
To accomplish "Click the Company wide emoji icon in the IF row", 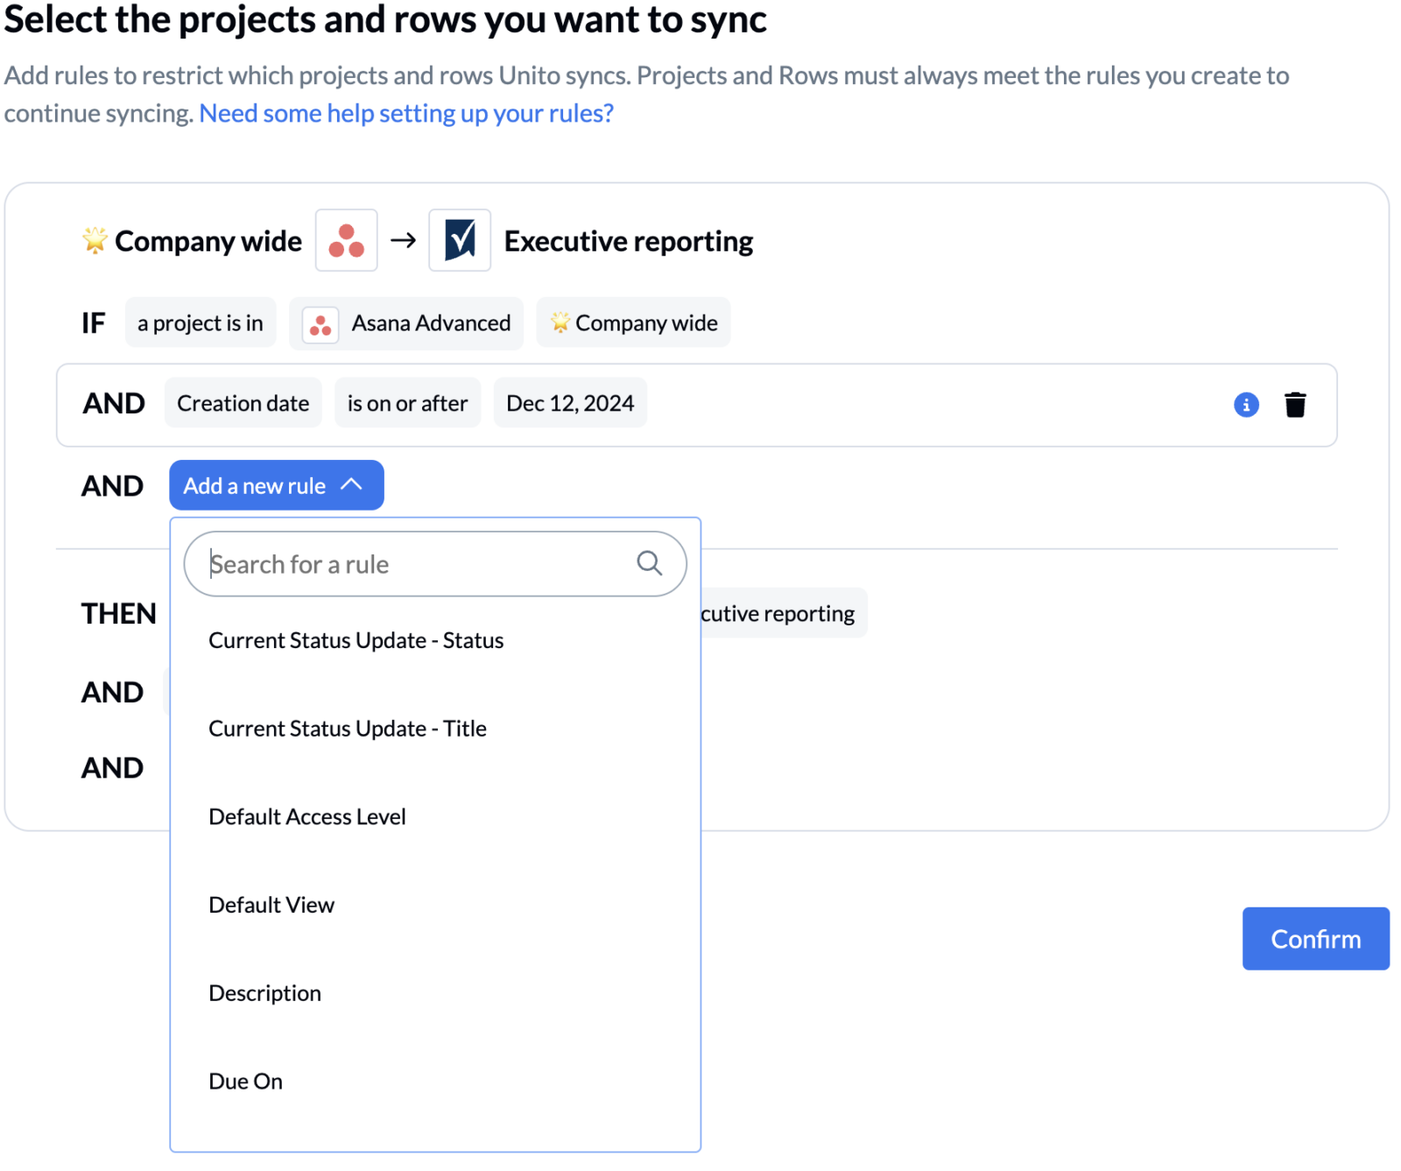I will point(560,322).
